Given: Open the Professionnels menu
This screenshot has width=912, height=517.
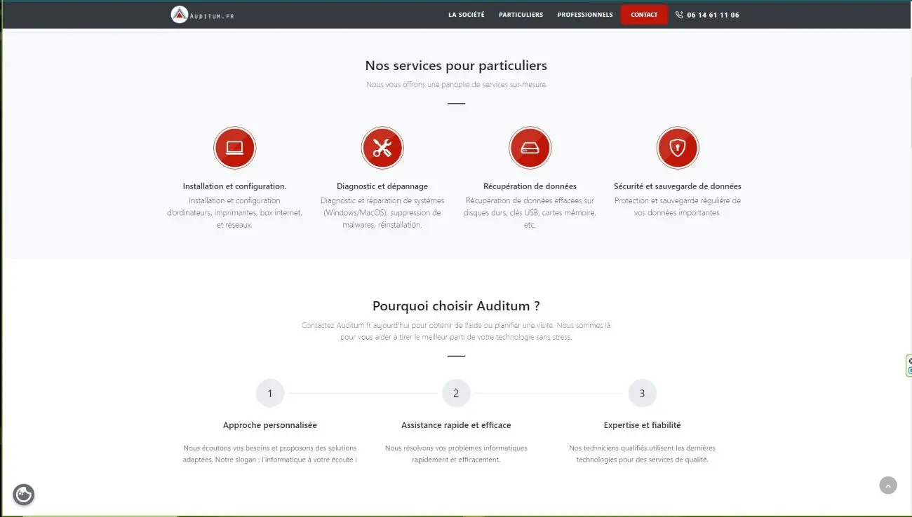Looking at the screenshot, I should pyautogui.click(x=585, y=15).
